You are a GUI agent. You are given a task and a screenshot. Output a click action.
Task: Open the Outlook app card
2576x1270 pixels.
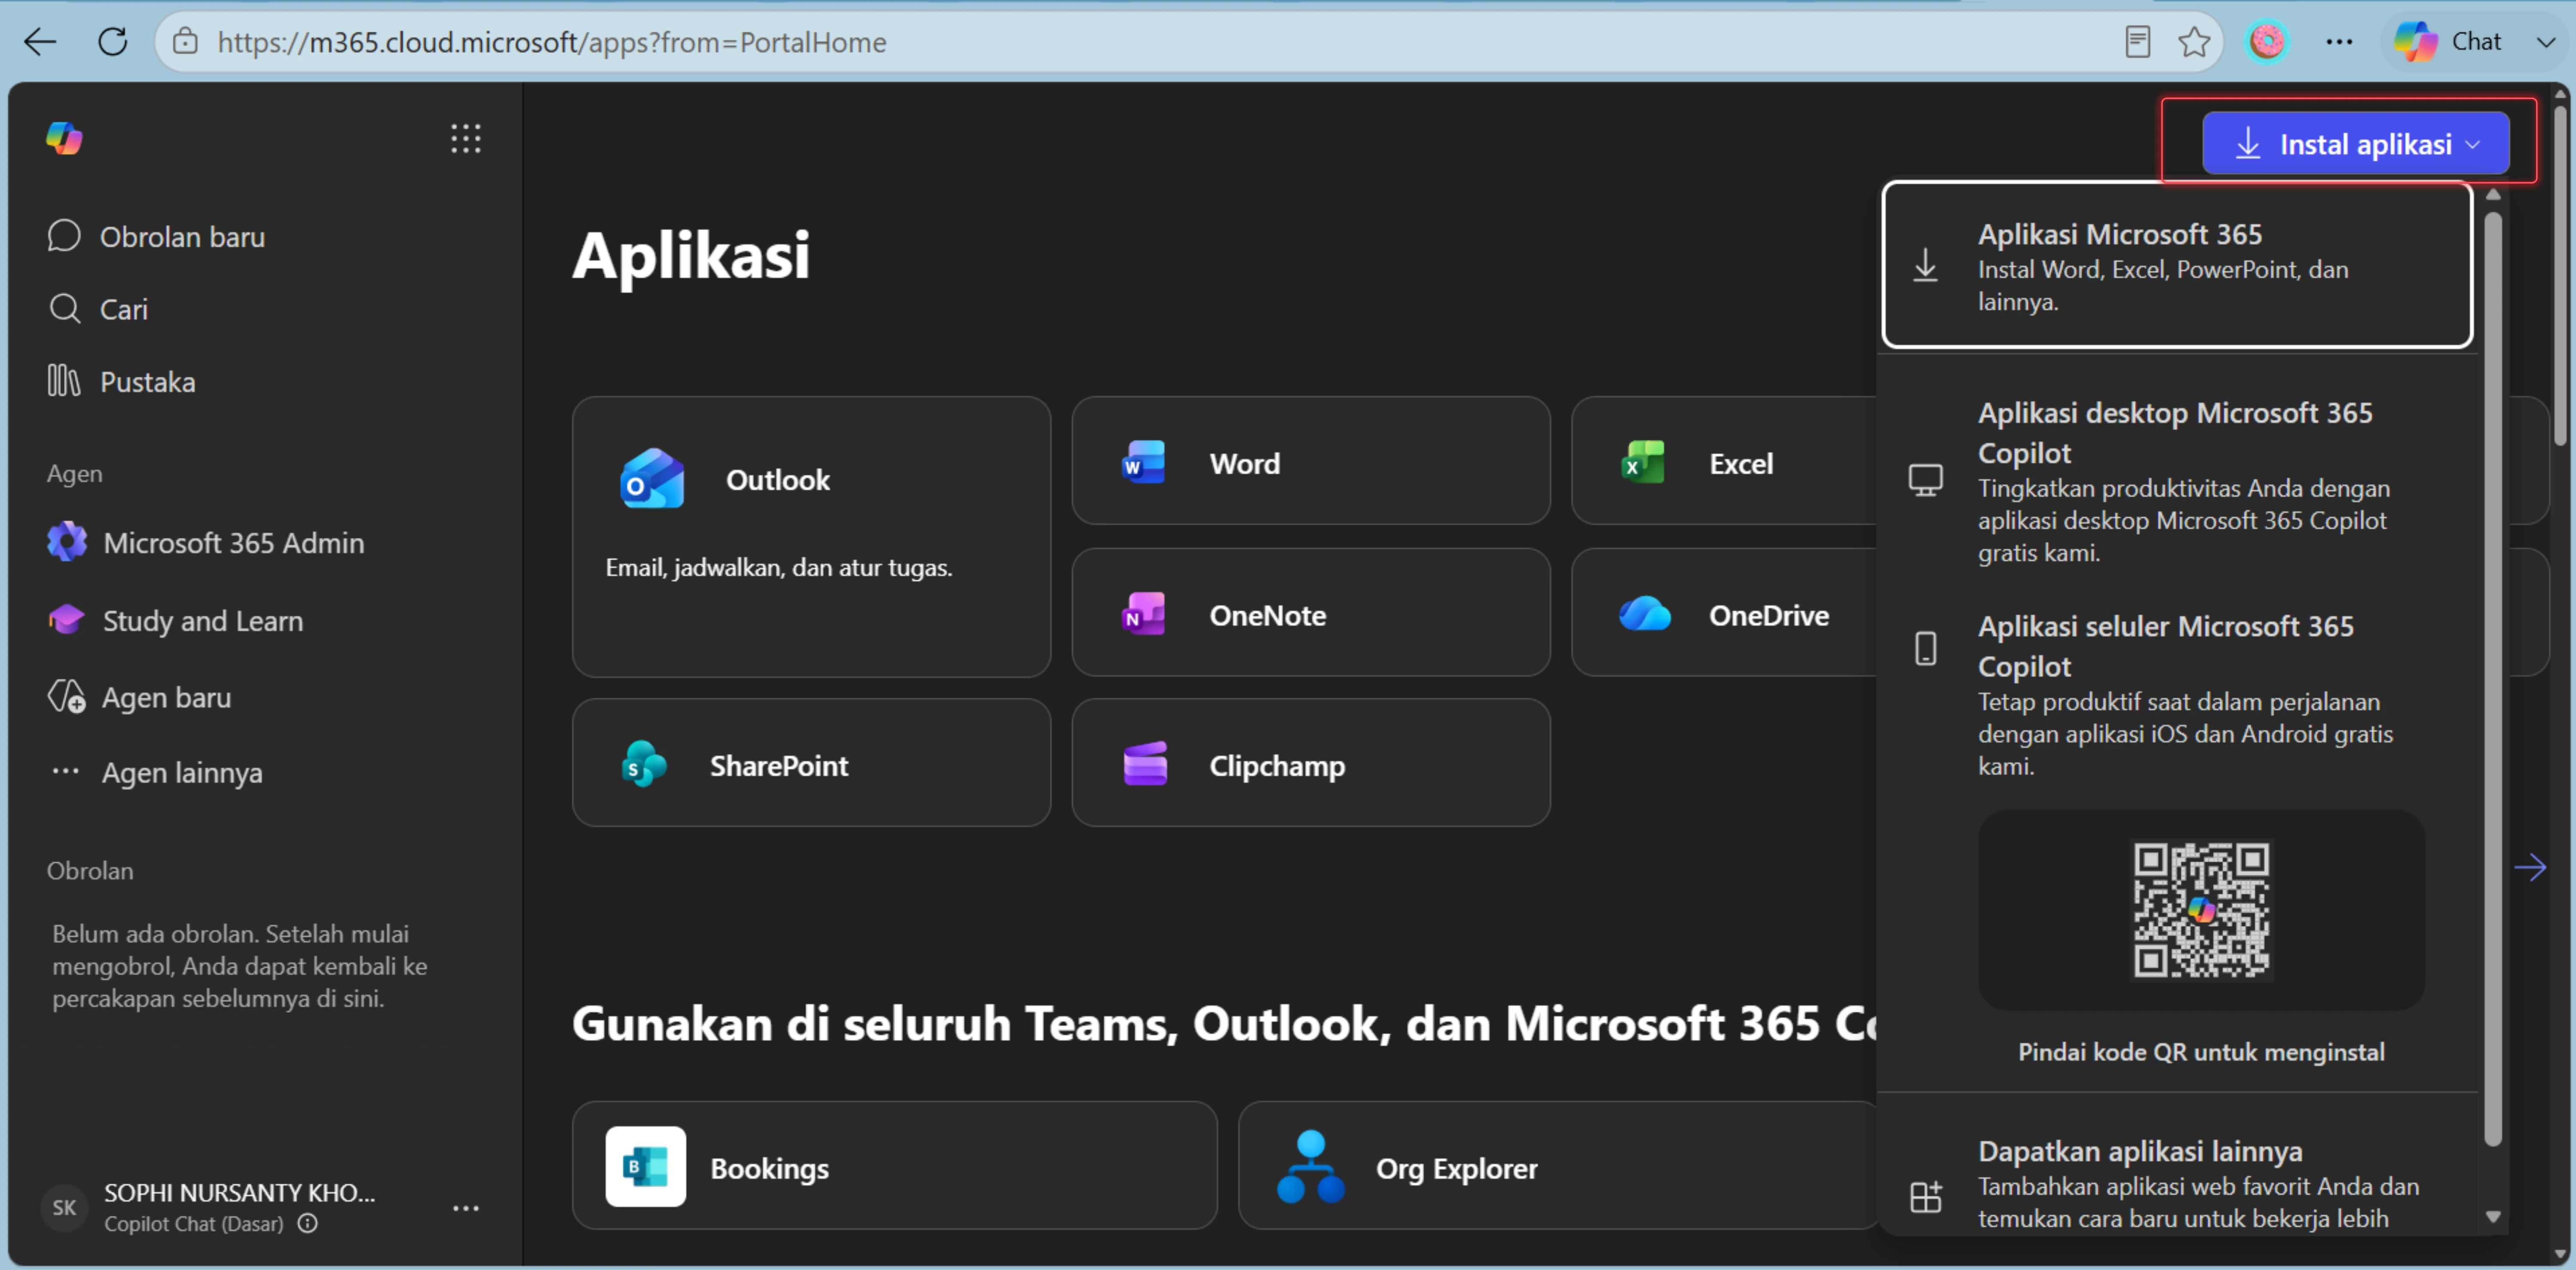pyautogui.click(x=811, y=536)
